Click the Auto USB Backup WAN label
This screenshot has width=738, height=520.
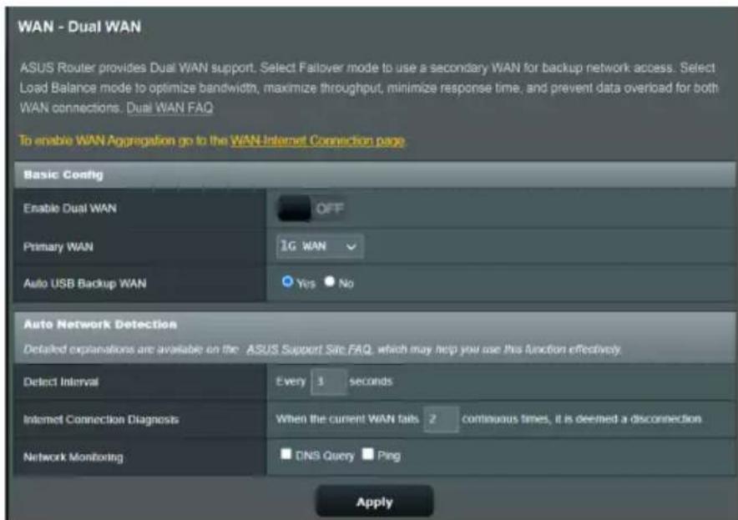pyautogui.click(x=84, y=283)
